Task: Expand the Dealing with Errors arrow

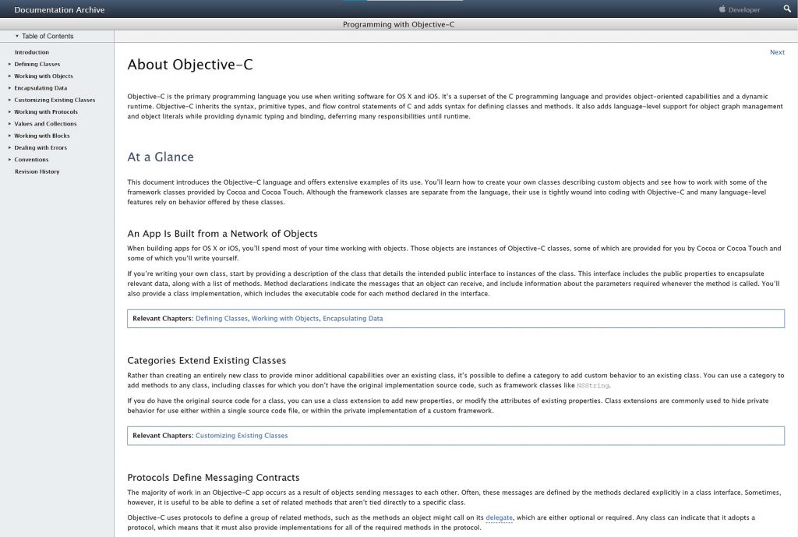Action: tap(9, 147)
